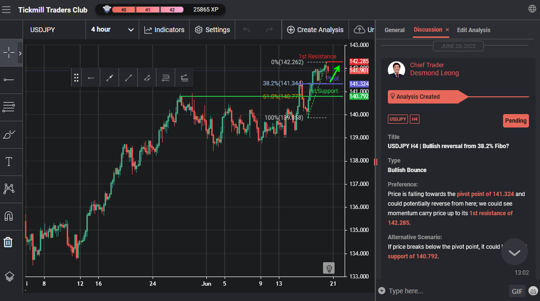Select the crosshair cursor tool
Image resolution: width=540 pixels, height=301 pixels.
(9, 53)
